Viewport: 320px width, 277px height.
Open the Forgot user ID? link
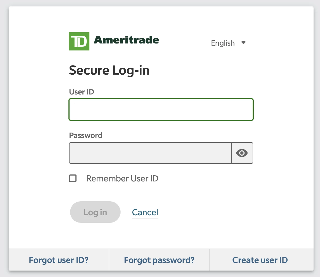[59, 260]
